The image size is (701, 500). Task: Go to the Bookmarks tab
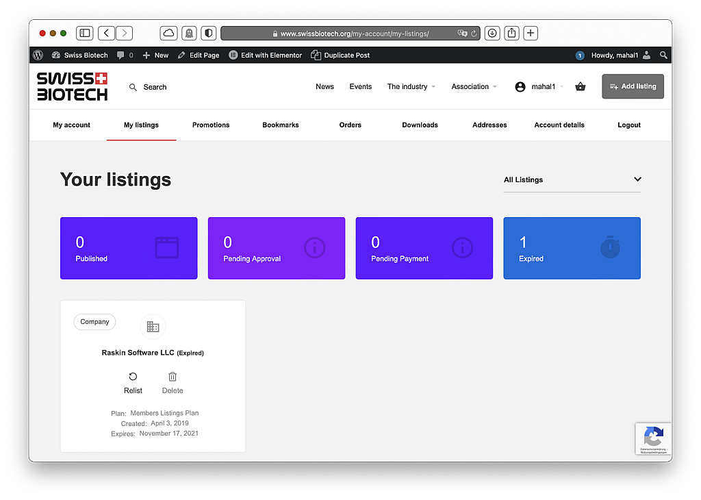tap(281, 125)
